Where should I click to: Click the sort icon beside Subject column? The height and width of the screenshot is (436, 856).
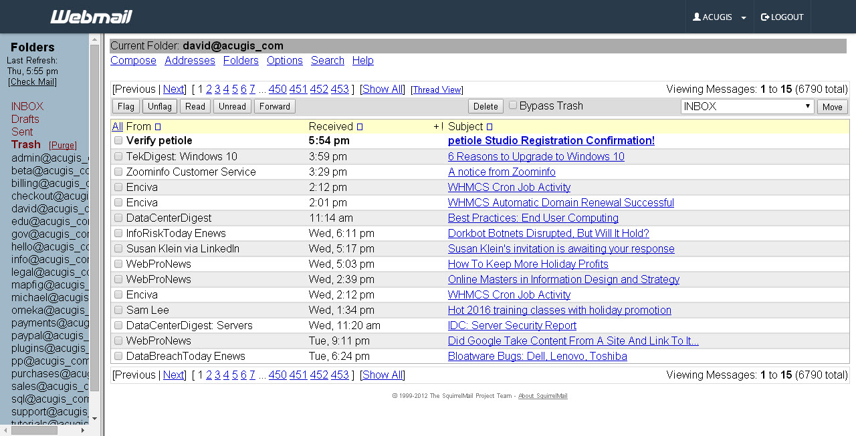click(x=490, y=127)
